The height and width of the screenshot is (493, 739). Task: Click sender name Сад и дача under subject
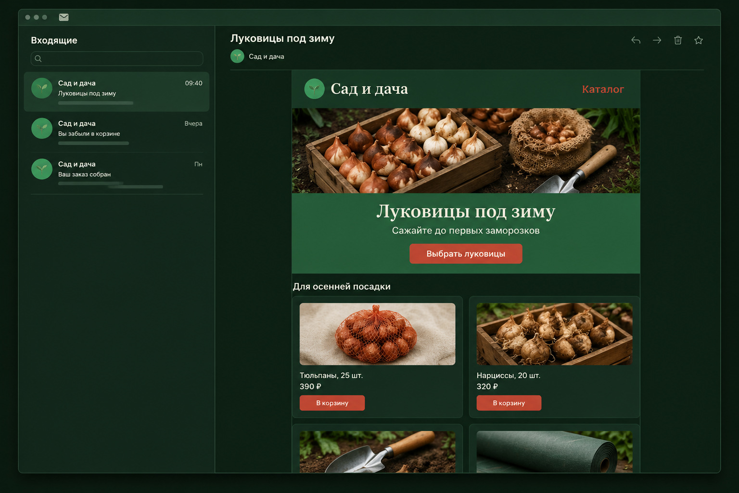coord(267,56)
